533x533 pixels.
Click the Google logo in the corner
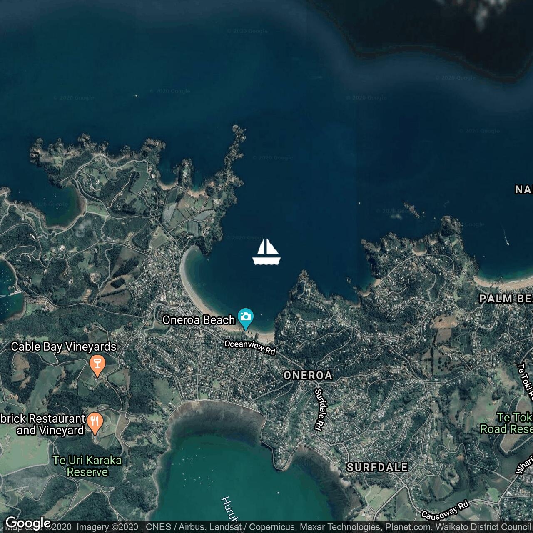click(x=28, y=523)
